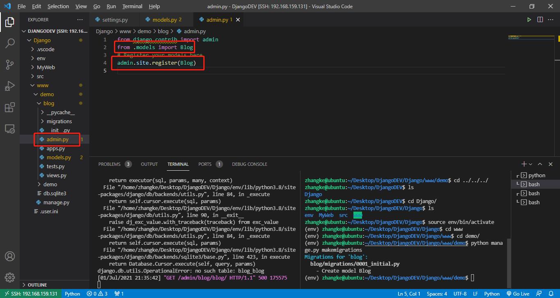This screenshot has height=298, width=560.
Task: Maximize the terminal panel size
Action: click(540, 164)
